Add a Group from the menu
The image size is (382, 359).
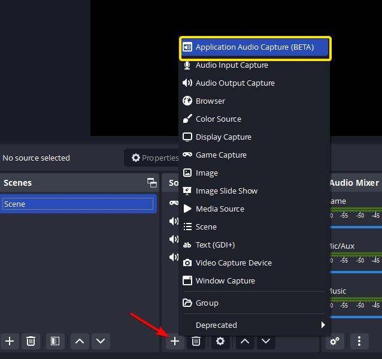click(x=207, y=303)
